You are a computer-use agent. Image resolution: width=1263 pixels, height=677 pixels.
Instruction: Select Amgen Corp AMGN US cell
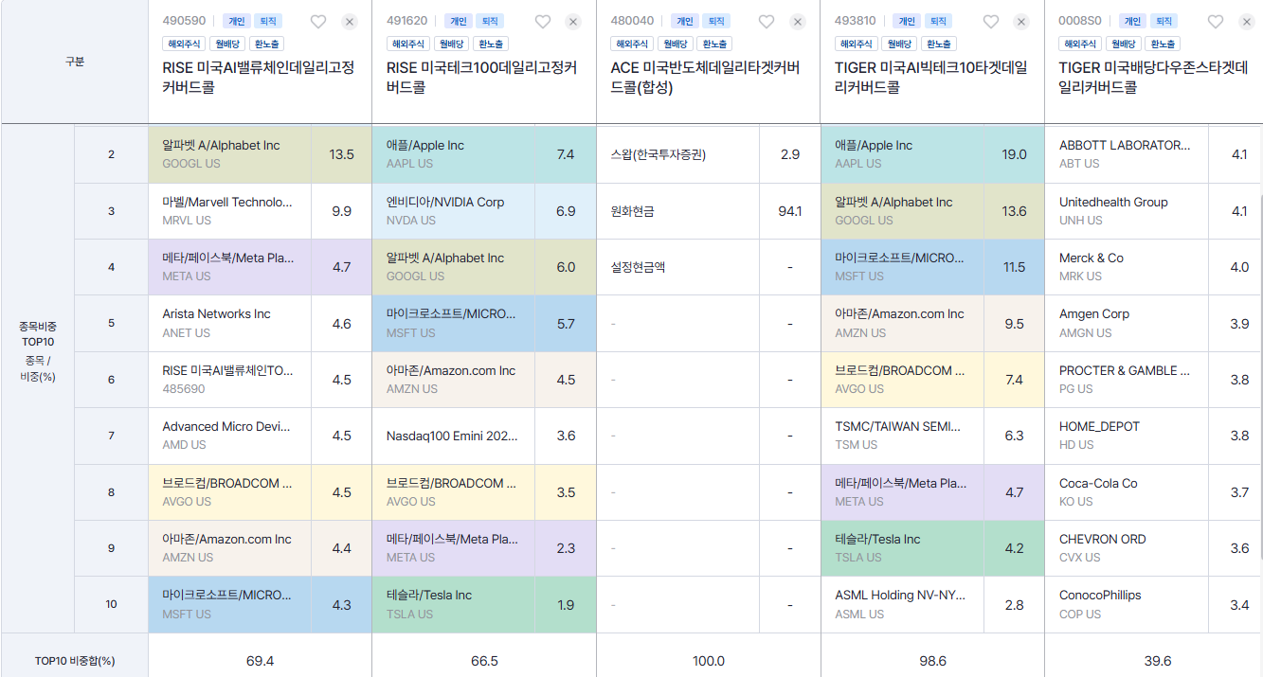pos(1127,323)
